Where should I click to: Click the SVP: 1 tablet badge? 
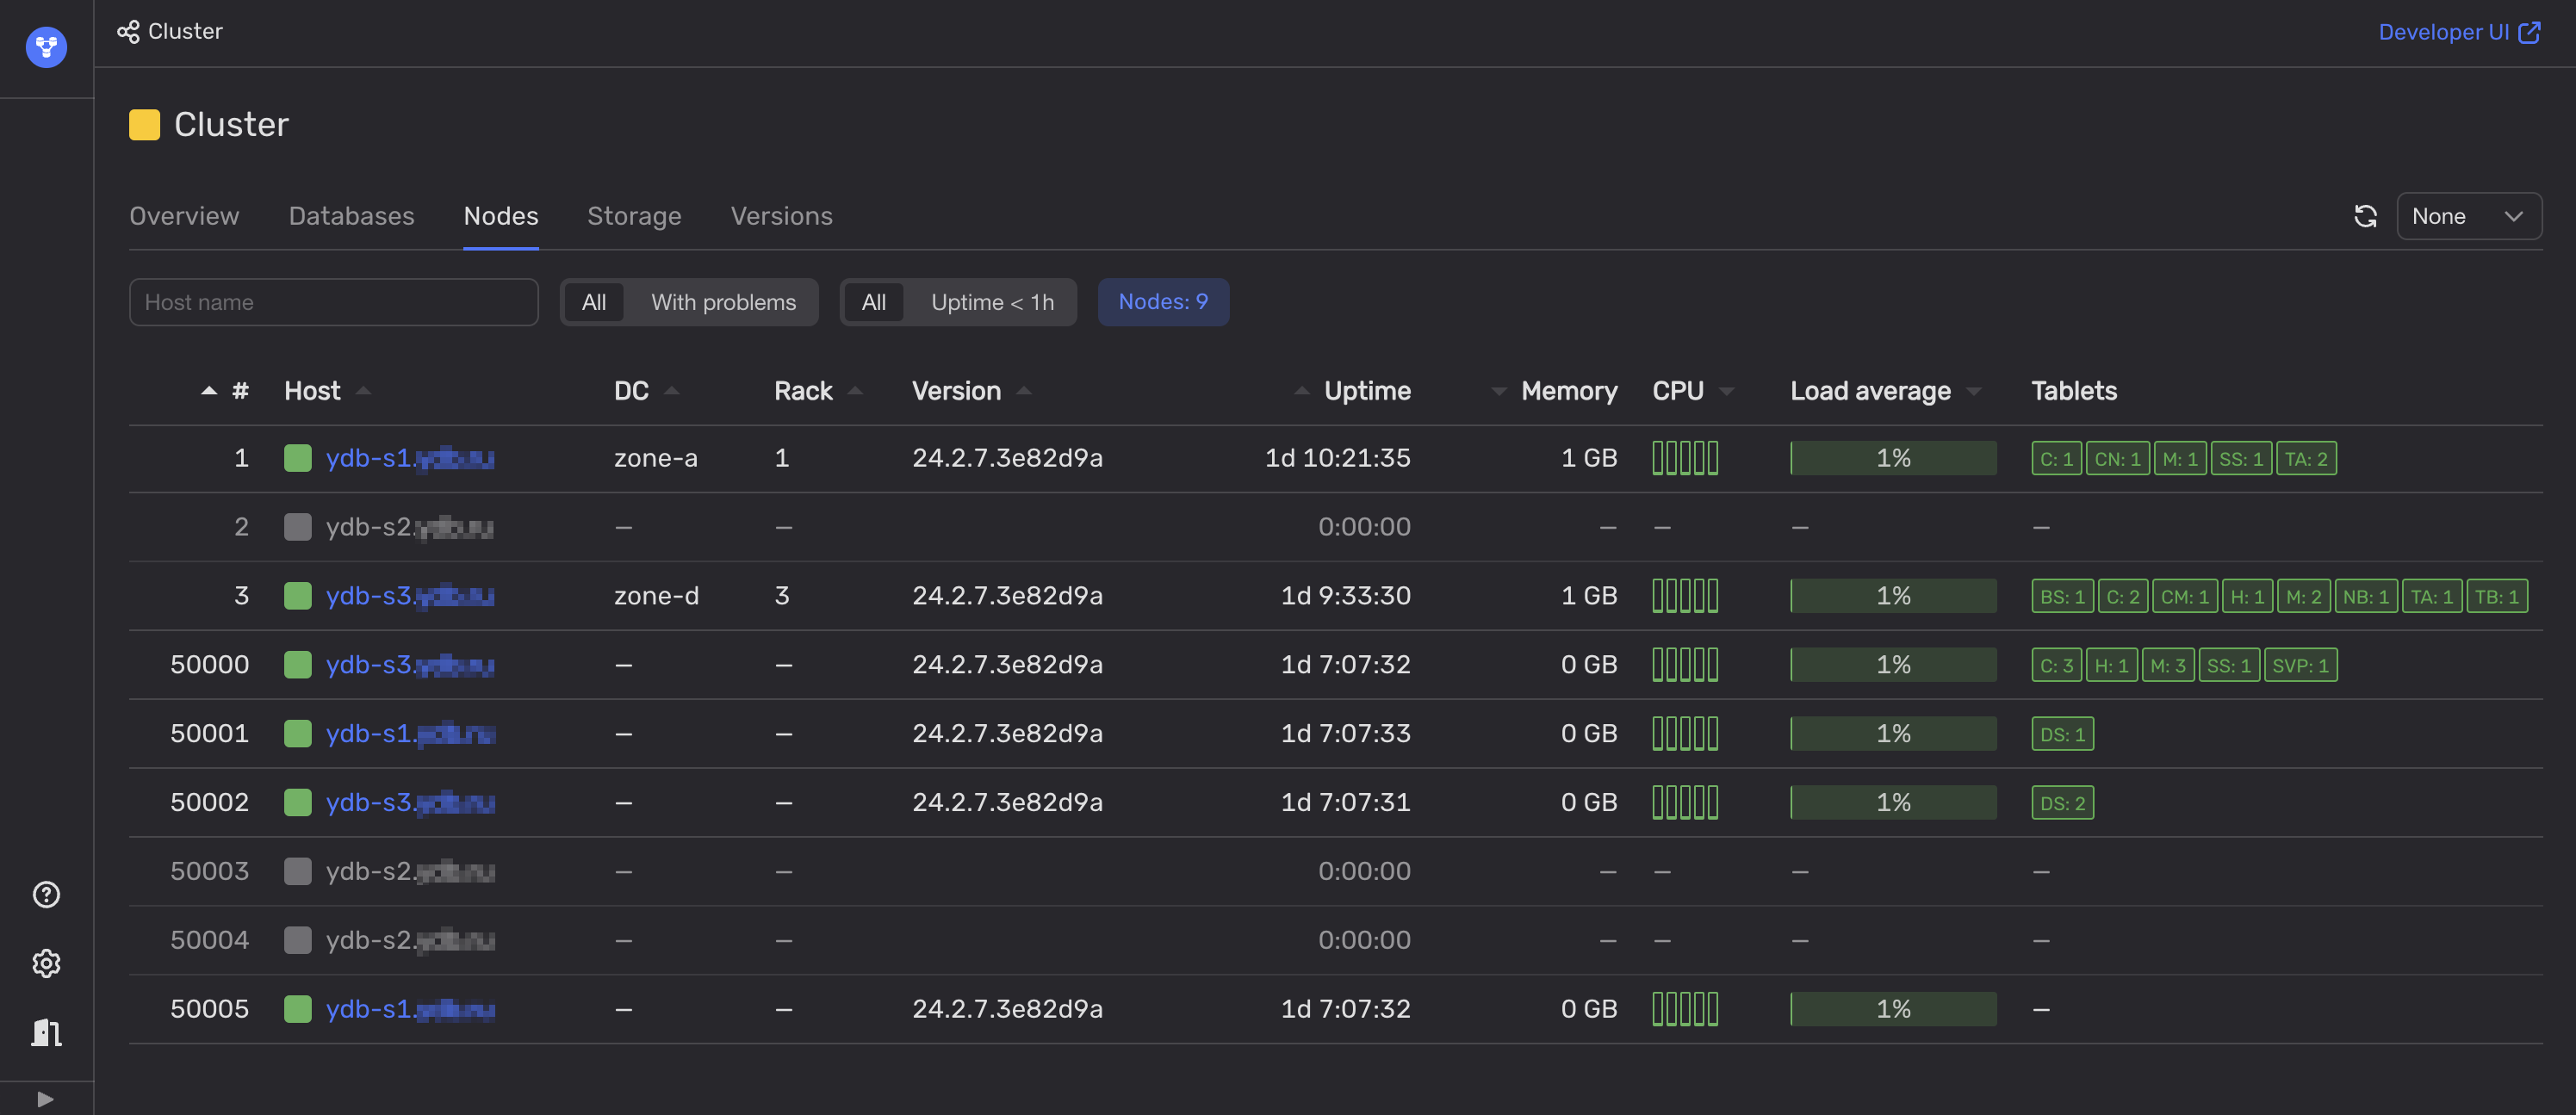point(2300,666)
